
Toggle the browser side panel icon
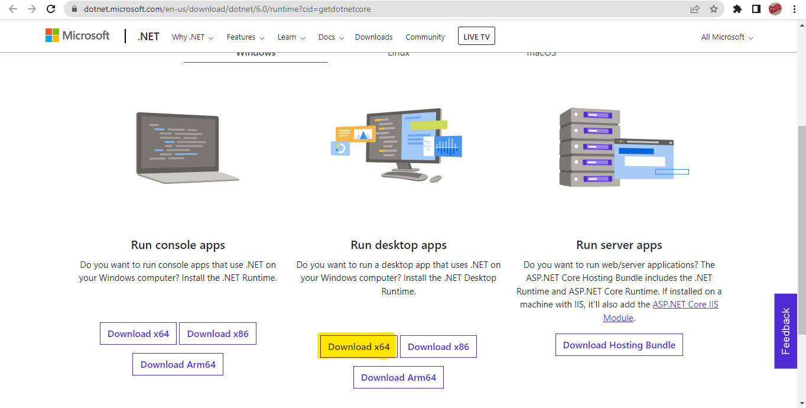point(756,9)
